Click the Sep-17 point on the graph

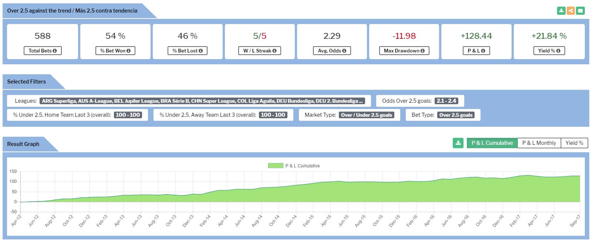tap(580, 176)
